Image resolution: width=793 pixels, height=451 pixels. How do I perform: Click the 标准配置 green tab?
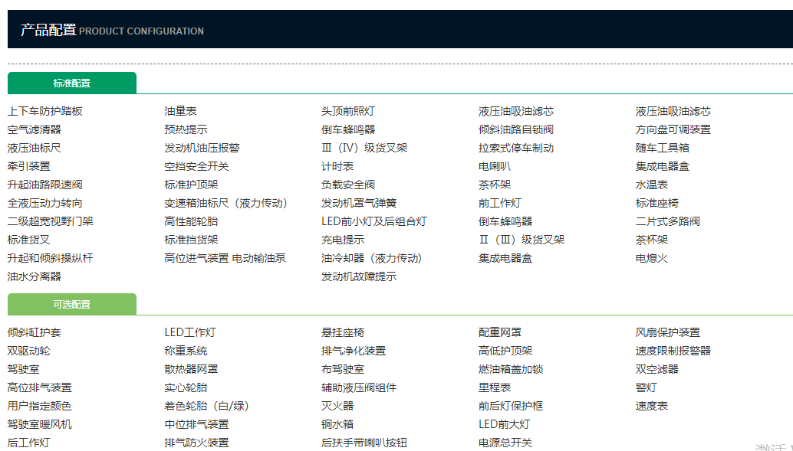pyautogui.click(x=72, y=83)
